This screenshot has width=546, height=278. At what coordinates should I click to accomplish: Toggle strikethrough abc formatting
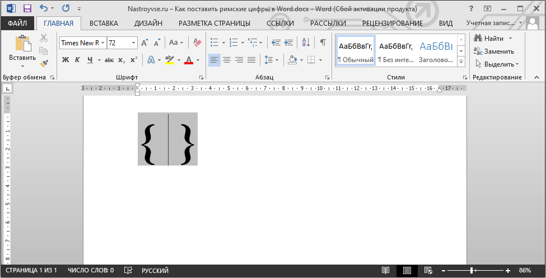[x=109, y=60]
